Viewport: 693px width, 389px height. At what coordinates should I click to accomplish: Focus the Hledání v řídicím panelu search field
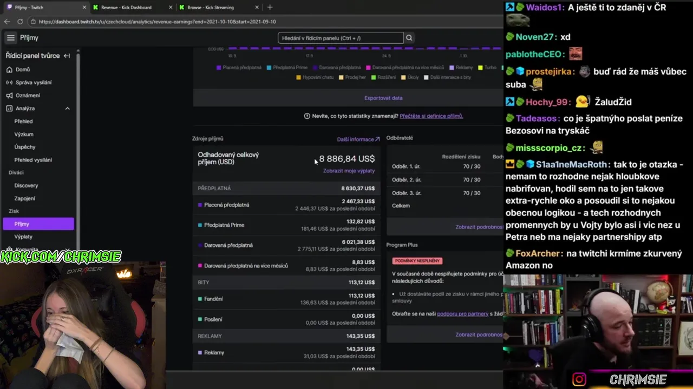point(341,38)
